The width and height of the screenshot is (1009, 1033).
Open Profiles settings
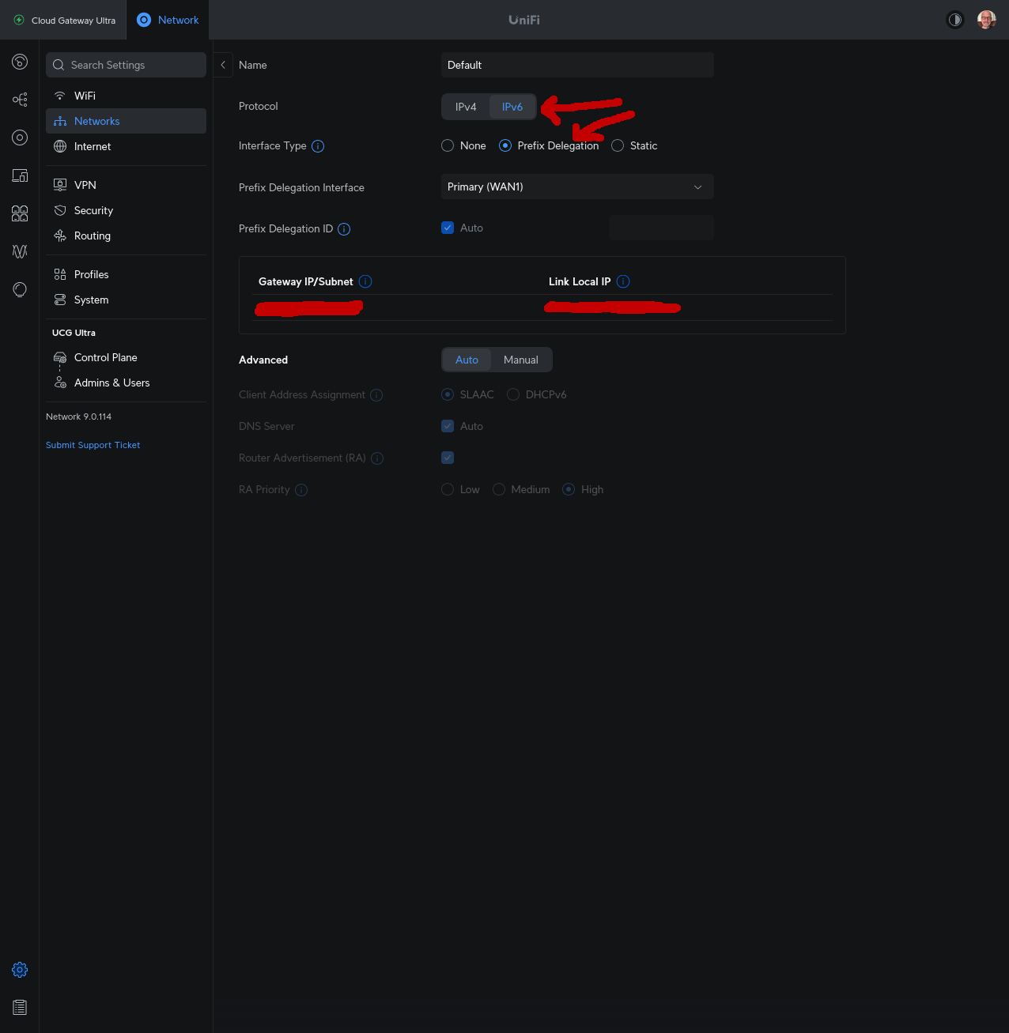126,274
